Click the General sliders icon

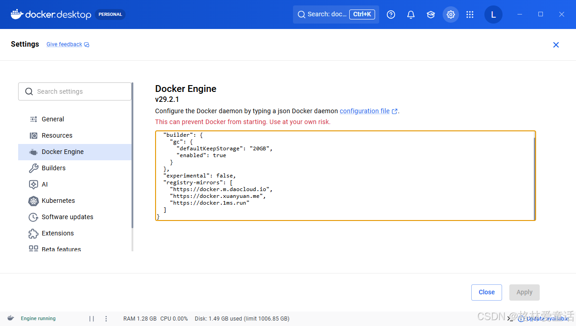point(34,119)
